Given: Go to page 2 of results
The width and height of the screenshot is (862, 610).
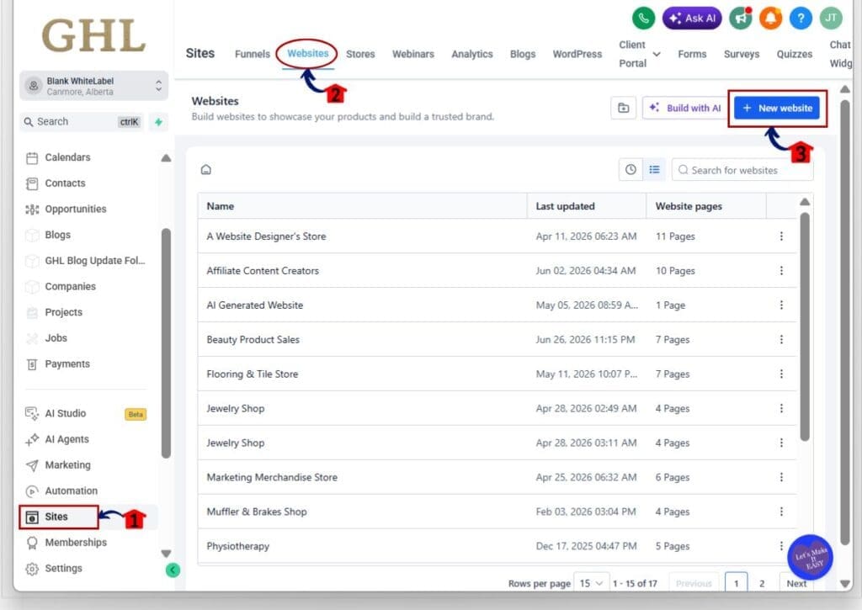Looking at the screenshot, I should tap(761, 584).
